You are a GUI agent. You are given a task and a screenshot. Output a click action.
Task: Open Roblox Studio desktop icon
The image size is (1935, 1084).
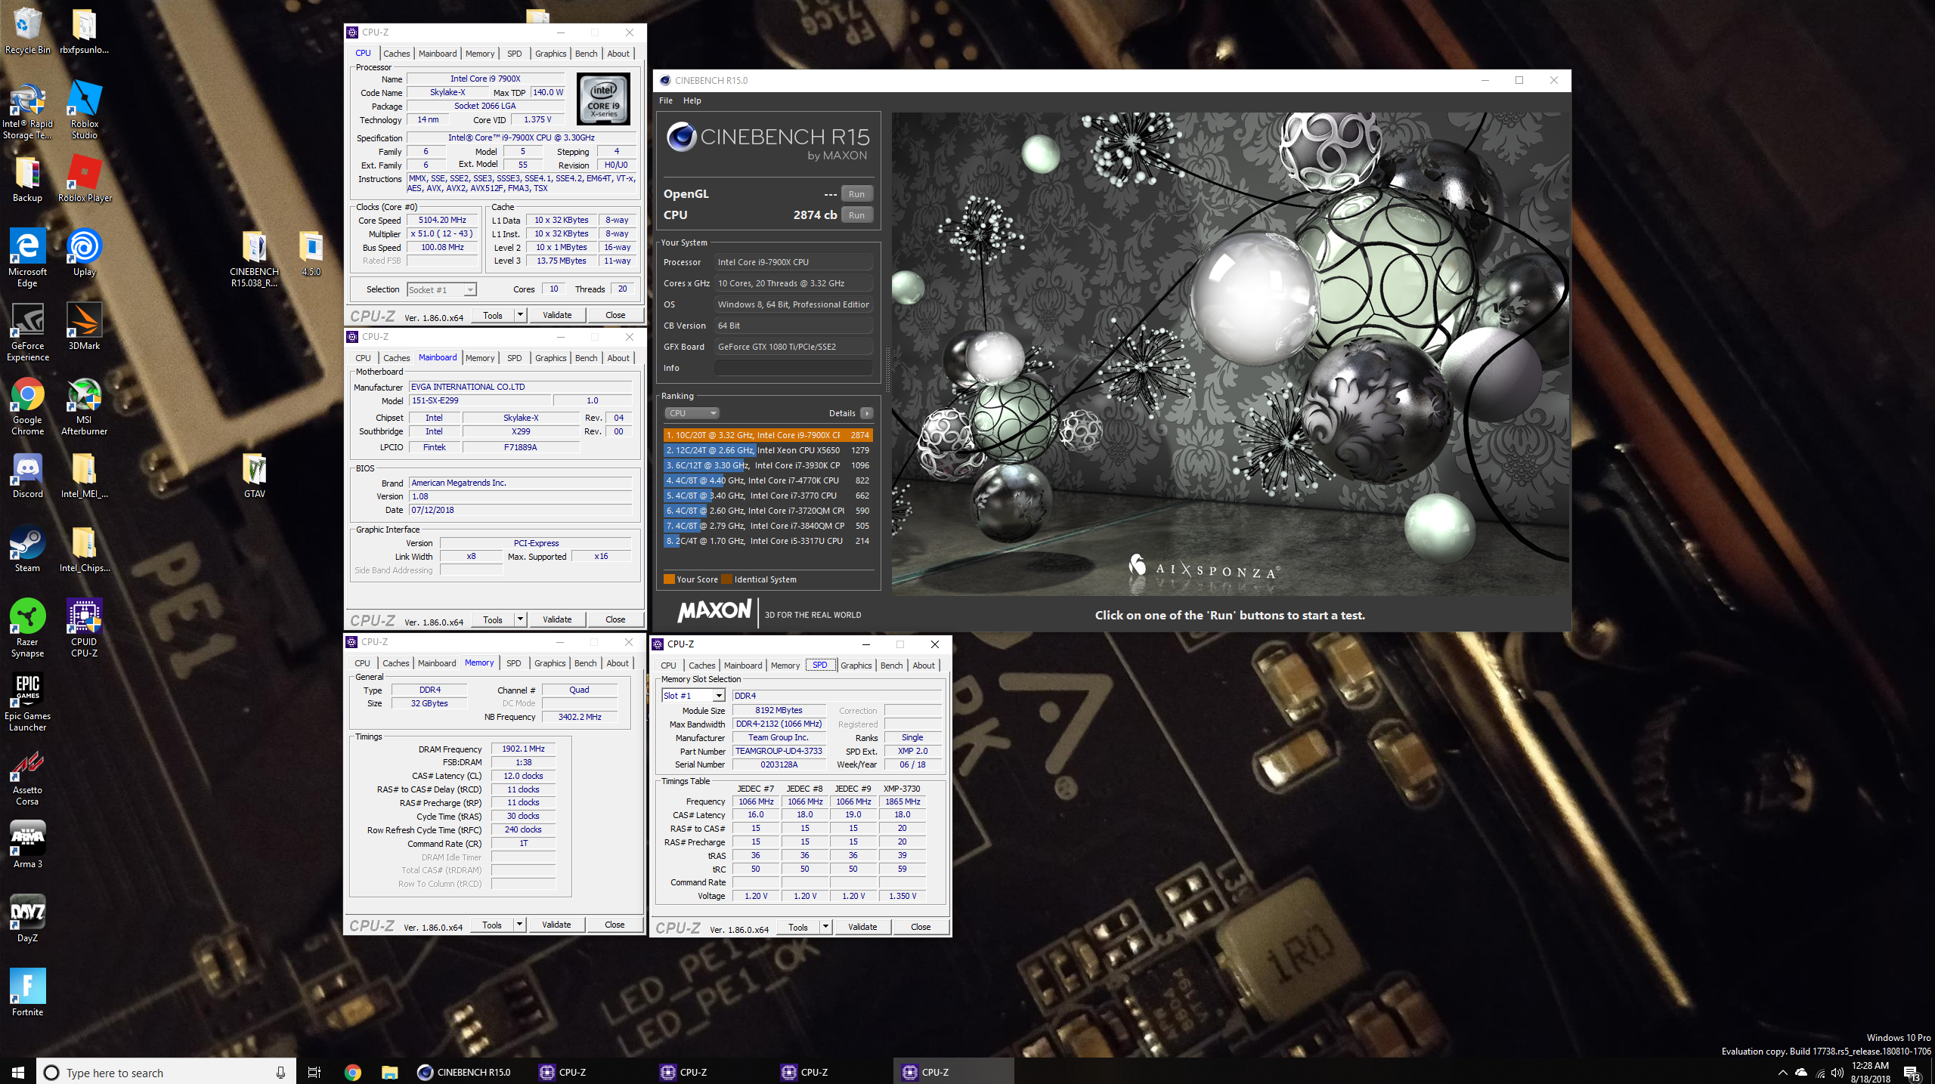pos(84,110)
